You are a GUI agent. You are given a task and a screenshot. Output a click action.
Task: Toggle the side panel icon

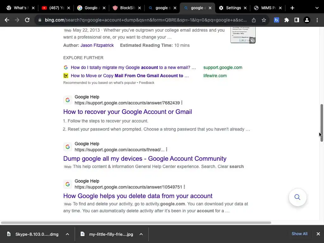pos(297,20)
